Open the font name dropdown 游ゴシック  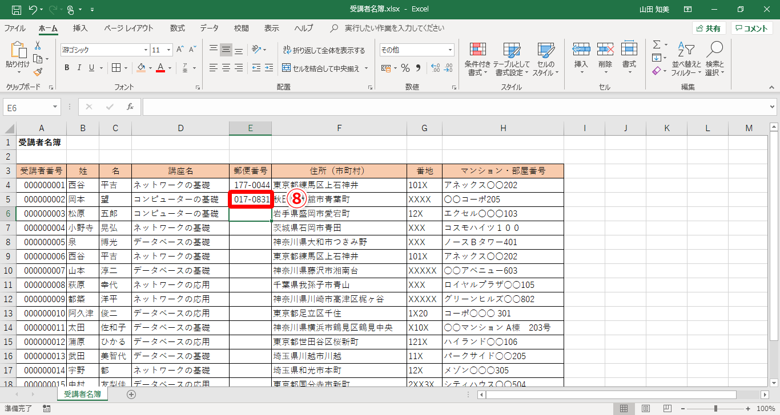point(146,50)
